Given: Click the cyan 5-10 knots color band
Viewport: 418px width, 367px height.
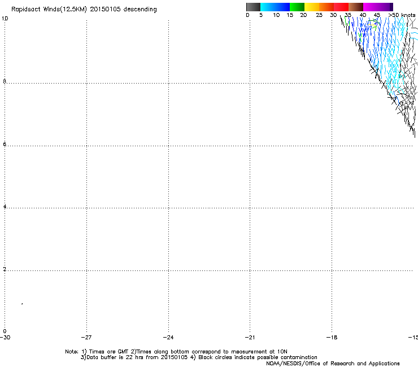Looking at the screenshot, I should (x=268, y=7).
